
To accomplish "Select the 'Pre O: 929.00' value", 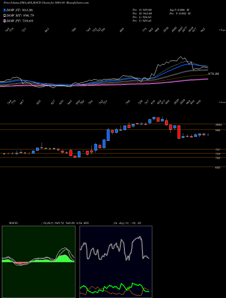I will pyautogui.click(x=142, y=9).
